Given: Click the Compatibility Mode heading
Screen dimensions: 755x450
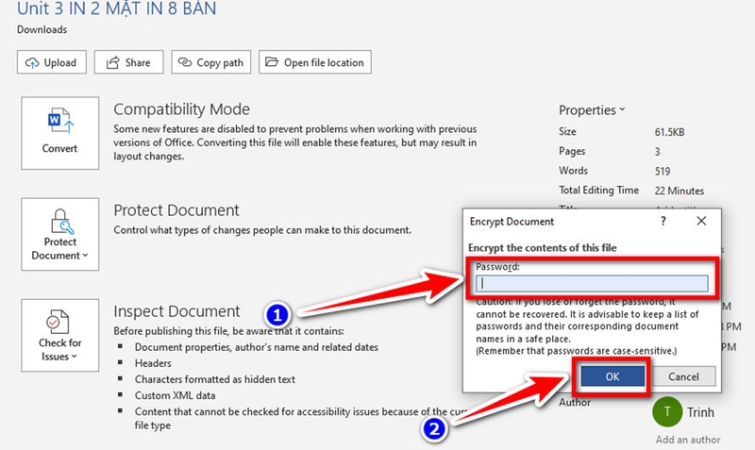Looking at the screenshot, I should (x=181, y=109).
